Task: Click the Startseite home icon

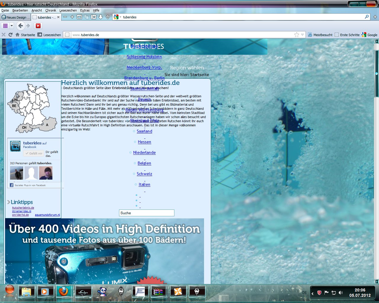Action: click(x=17, y=35)
